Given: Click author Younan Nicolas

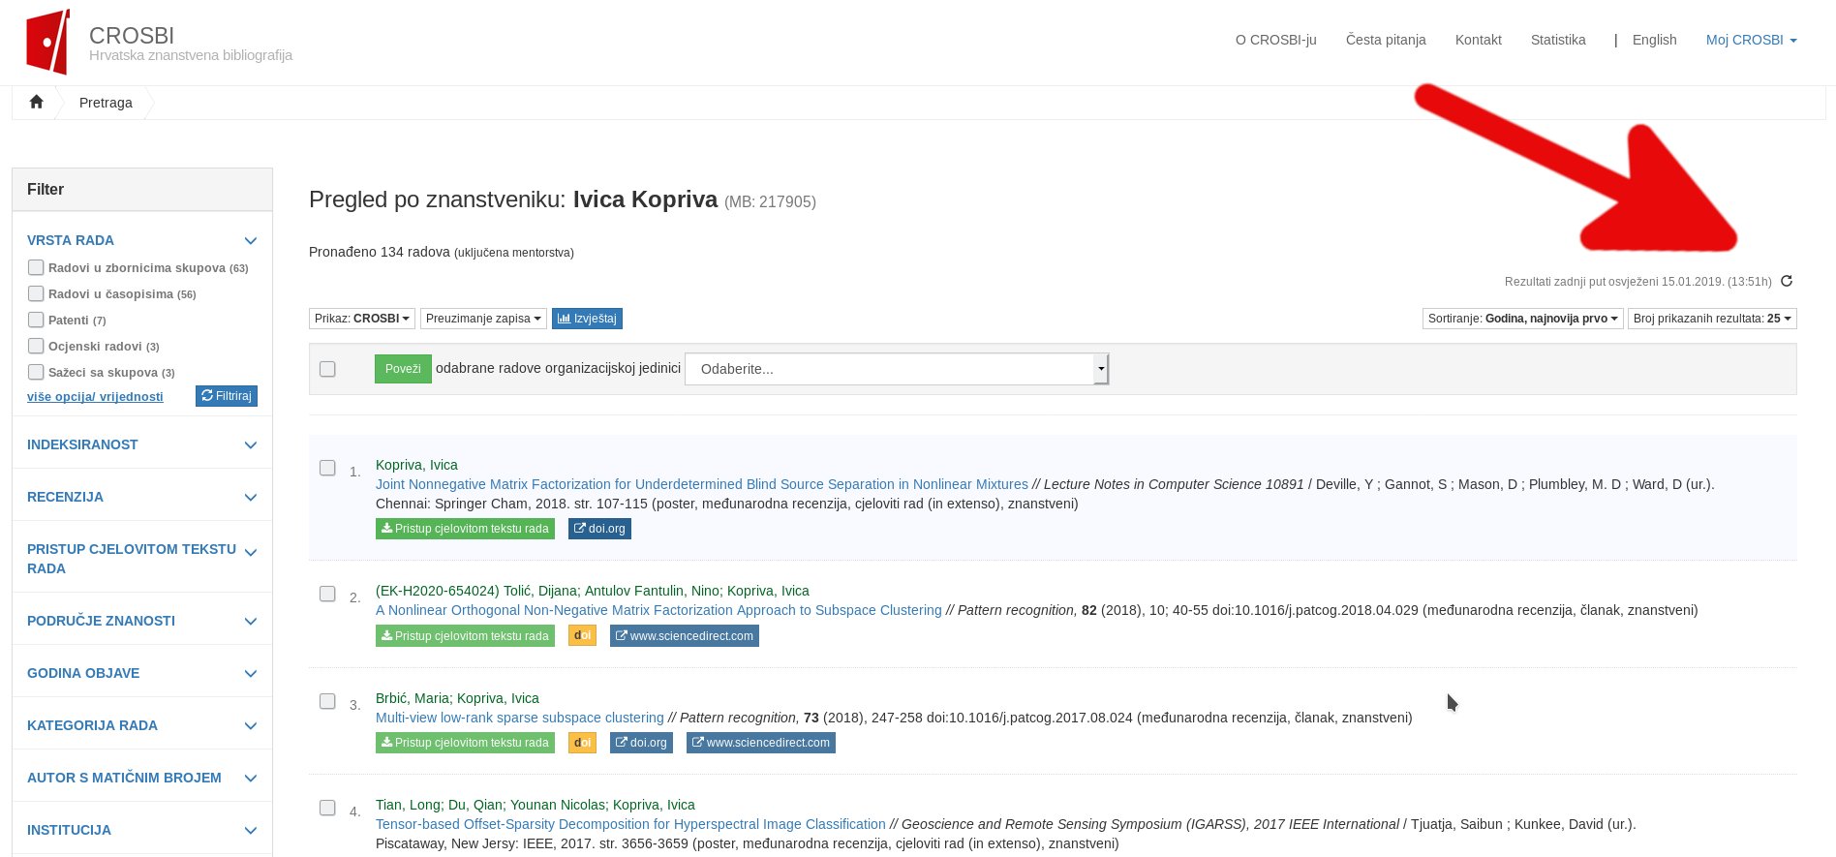Looking at the screenshot, I should (x=558, y=805).
